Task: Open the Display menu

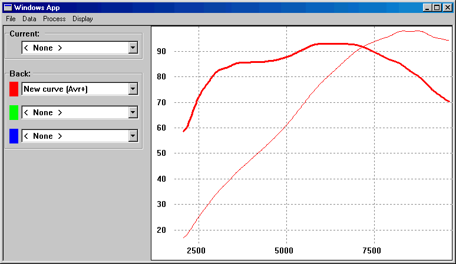Action: (82, 19)
